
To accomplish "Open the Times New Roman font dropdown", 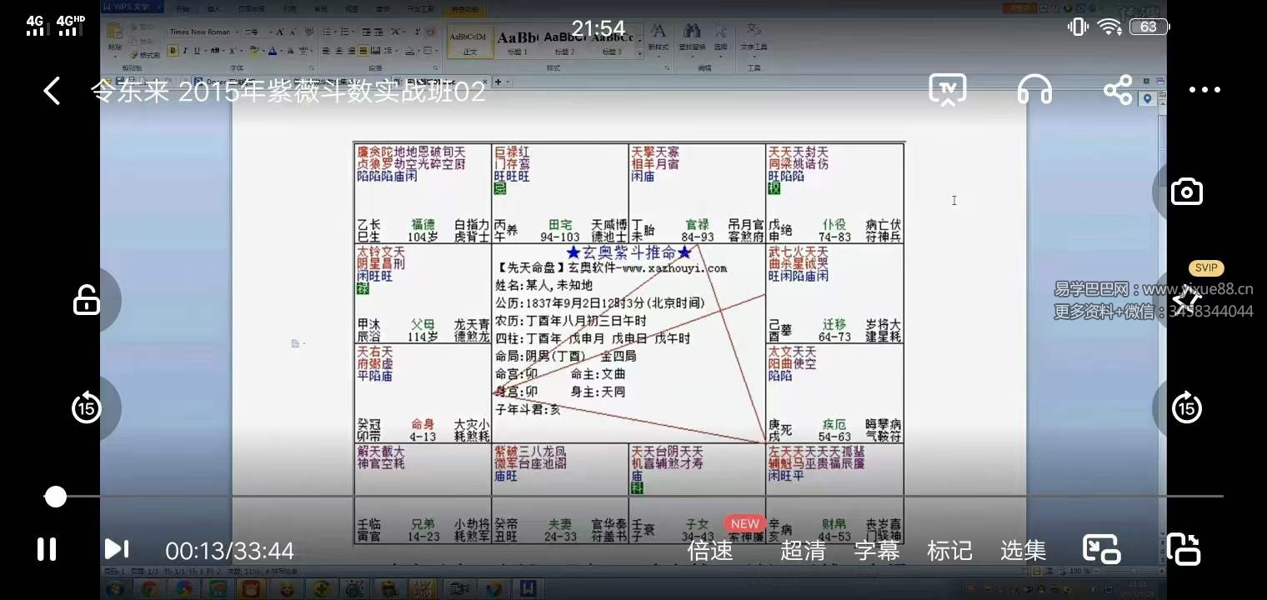I will tap(238, 32).
